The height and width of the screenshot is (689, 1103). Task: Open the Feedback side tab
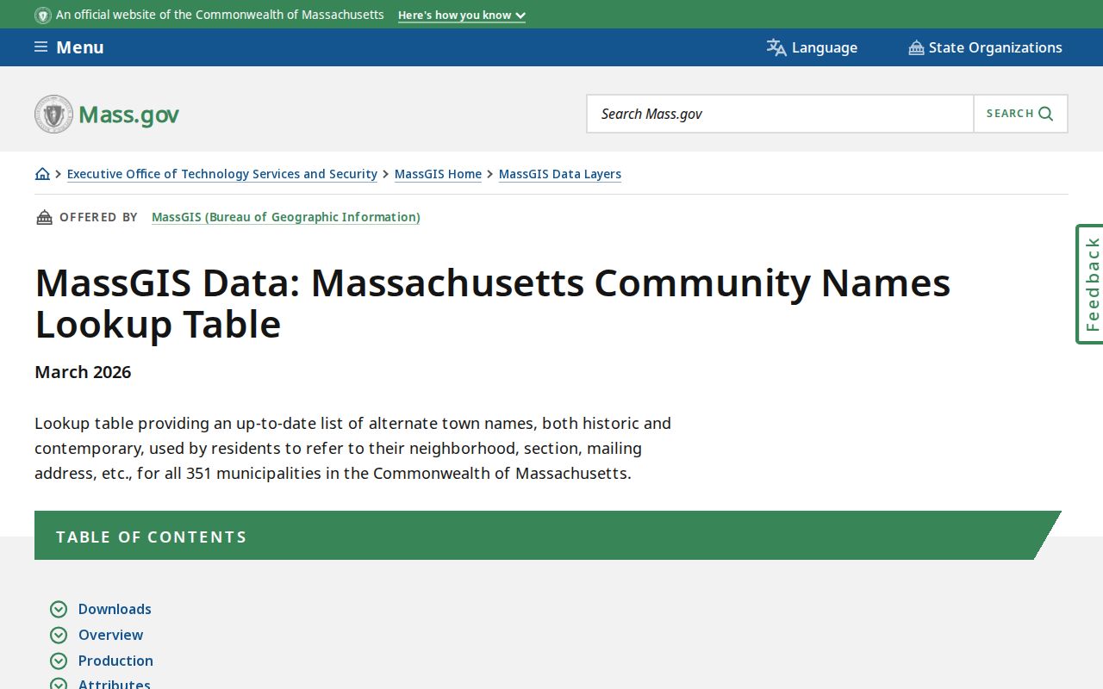point(1090,284)
